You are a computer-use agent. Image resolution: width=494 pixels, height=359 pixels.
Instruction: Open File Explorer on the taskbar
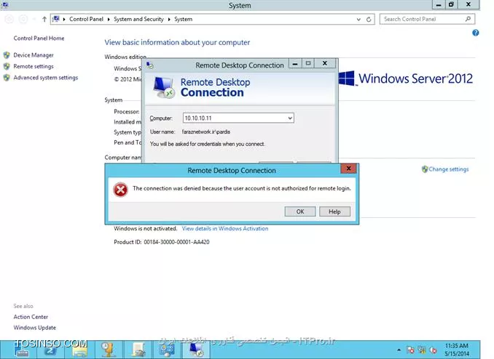tap(80, 350)
